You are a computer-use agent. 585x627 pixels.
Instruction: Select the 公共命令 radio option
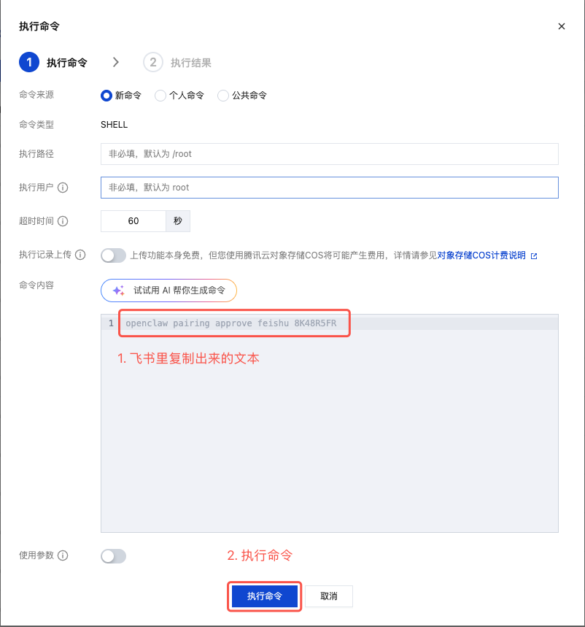pos(223,96)
